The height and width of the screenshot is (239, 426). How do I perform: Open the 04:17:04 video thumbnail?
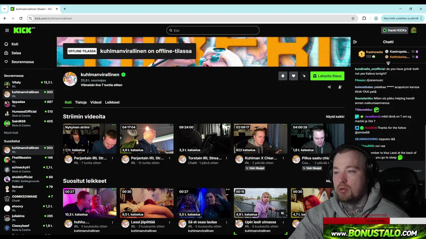[x=147, y=138]
